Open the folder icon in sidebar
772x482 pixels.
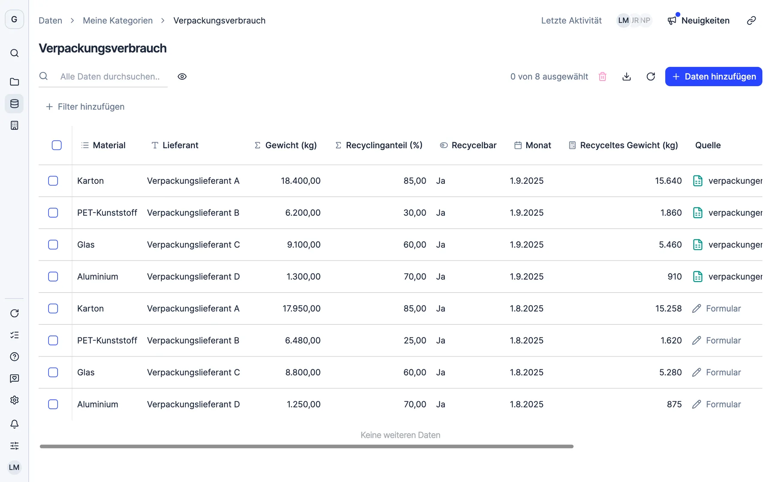(14, 82)
